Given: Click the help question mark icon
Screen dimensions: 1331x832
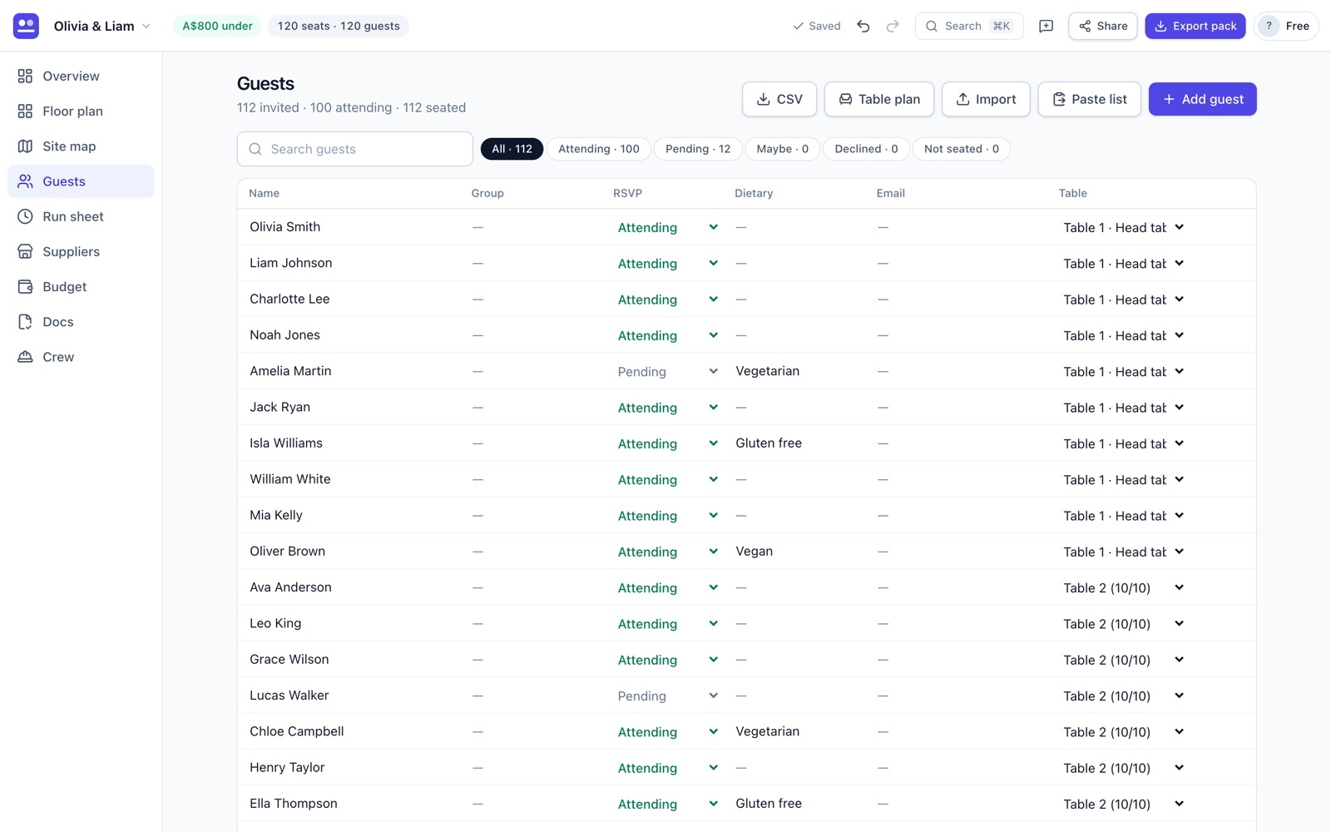Looking at the screenshot, I should click(1269, 26).
